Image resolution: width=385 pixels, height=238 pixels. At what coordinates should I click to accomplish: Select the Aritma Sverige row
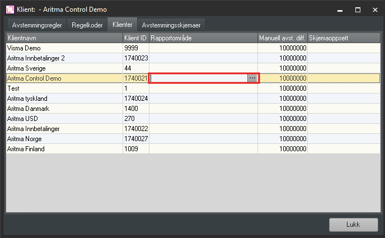pos(64,68)
